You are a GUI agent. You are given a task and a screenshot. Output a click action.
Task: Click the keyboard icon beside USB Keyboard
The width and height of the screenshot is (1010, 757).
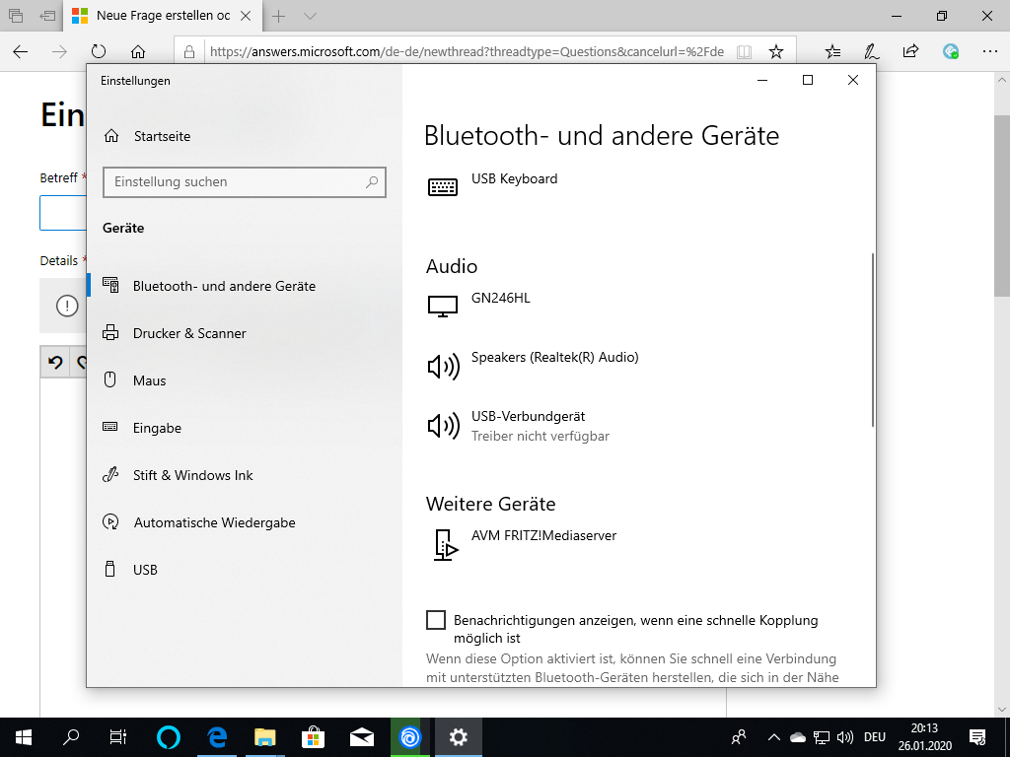(443, 186)
